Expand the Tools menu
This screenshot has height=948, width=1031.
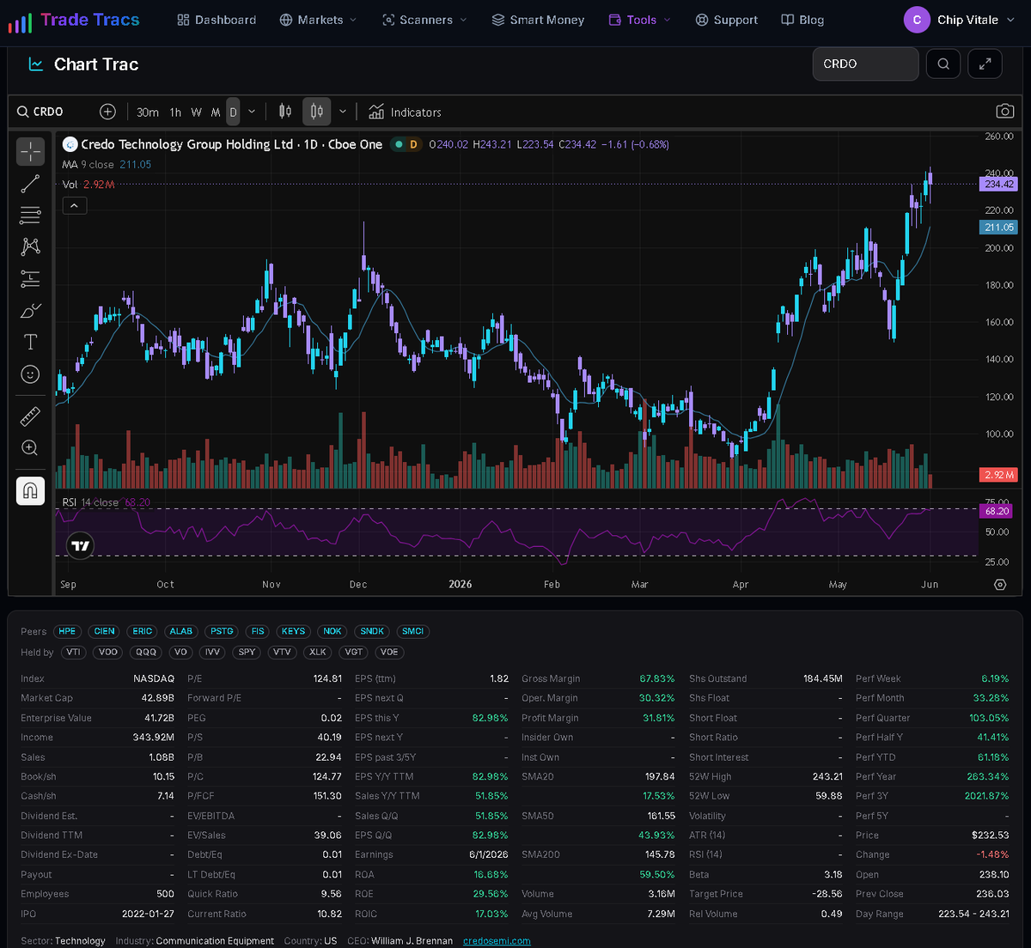tap(640, 20)
